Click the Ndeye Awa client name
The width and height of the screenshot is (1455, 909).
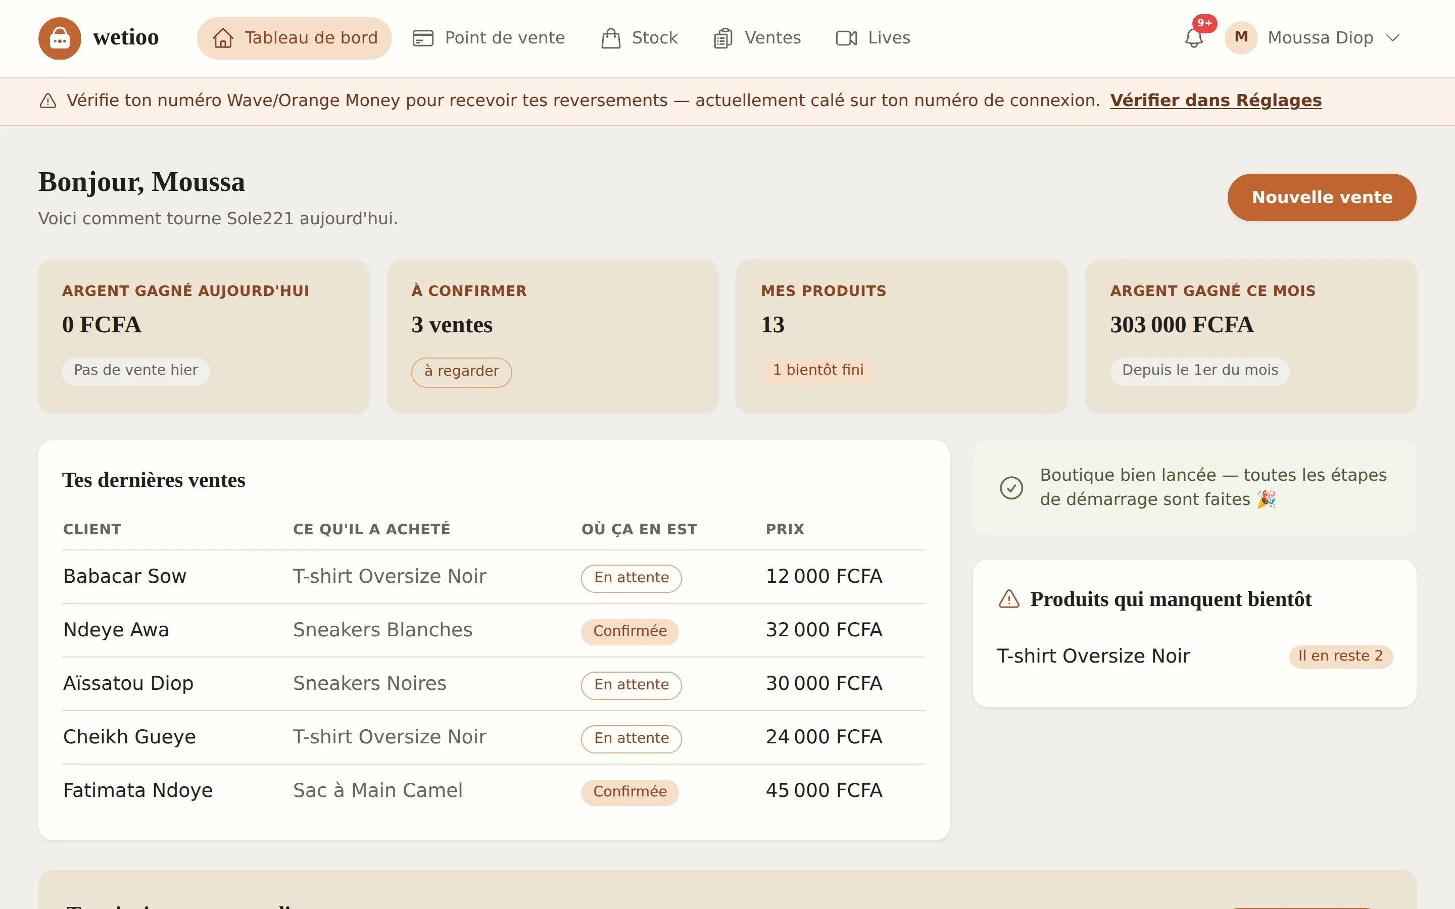tap(116, 630)
